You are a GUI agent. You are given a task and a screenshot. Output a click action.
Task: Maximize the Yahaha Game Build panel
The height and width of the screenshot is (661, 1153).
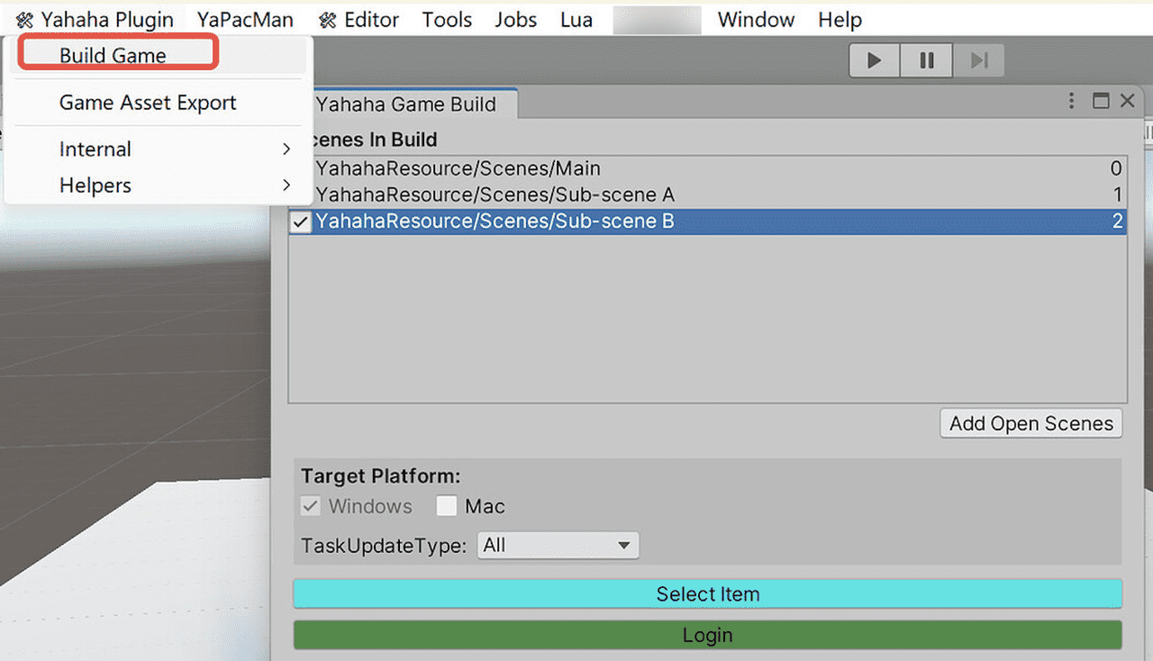(x=1101, y=101)
